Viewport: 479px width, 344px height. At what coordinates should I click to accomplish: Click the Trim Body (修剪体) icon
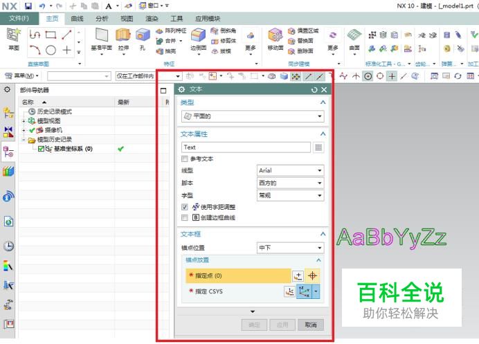(215, 41)
